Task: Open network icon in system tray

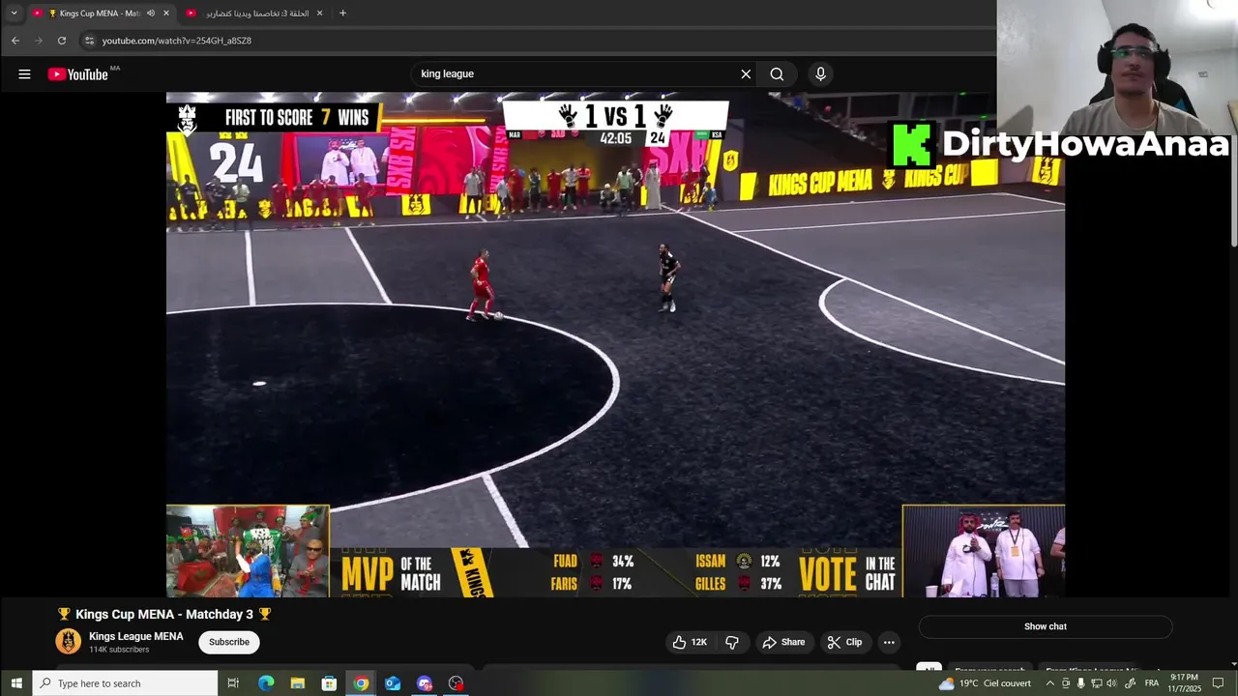Action: pyautogui.click(x=1096, y=683)
